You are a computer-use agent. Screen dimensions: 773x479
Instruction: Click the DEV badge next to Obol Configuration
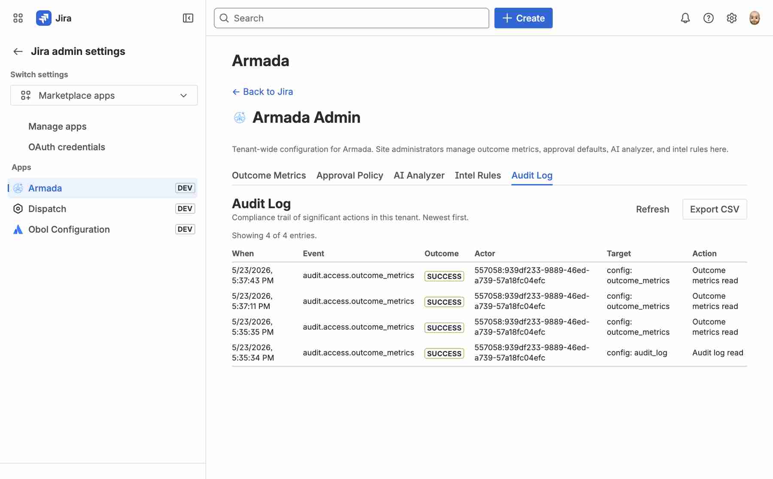(x=185, y=229)
